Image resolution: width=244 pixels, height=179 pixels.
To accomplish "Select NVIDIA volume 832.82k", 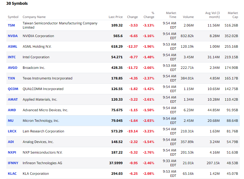I will 187,36.
